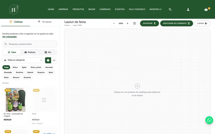The image size is (215, 134).
Task: Select the #gelo tag
Action: pyautogui.click(x=24, y=67)
